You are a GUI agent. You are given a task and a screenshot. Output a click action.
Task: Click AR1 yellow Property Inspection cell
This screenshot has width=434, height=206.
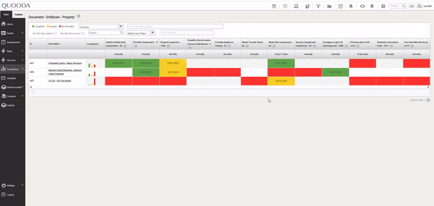coord(173,63)
